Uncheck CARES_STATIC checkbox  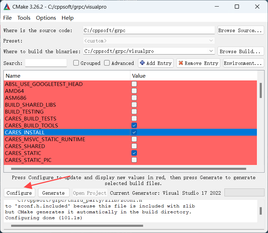pyautogui.click(x=134, y=153)
